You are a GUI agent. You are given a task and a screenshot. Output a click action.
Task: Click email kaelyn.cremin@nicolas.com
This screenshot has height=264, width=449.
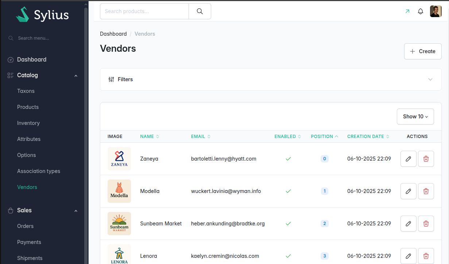pos(225,256)
